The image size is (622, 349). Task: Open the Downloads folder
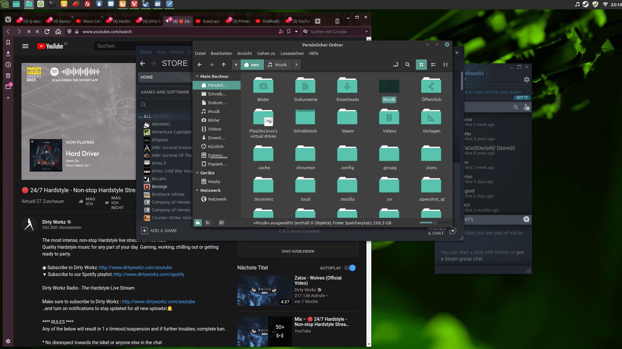(347, 90)
